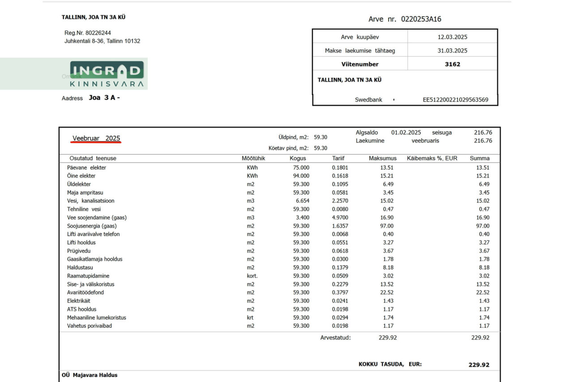Click the underlined Veebruar 2025 heading
This screenshot has height=382, width=573.
96,138
